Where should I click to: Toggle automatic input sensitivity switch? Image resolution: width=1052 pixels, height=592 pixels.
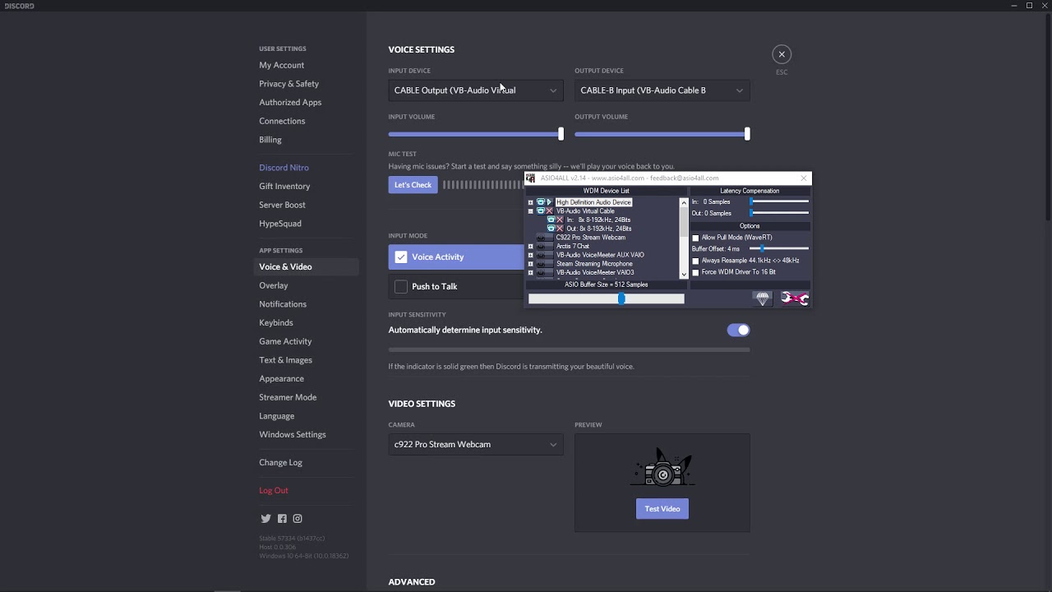click(738, 330)
